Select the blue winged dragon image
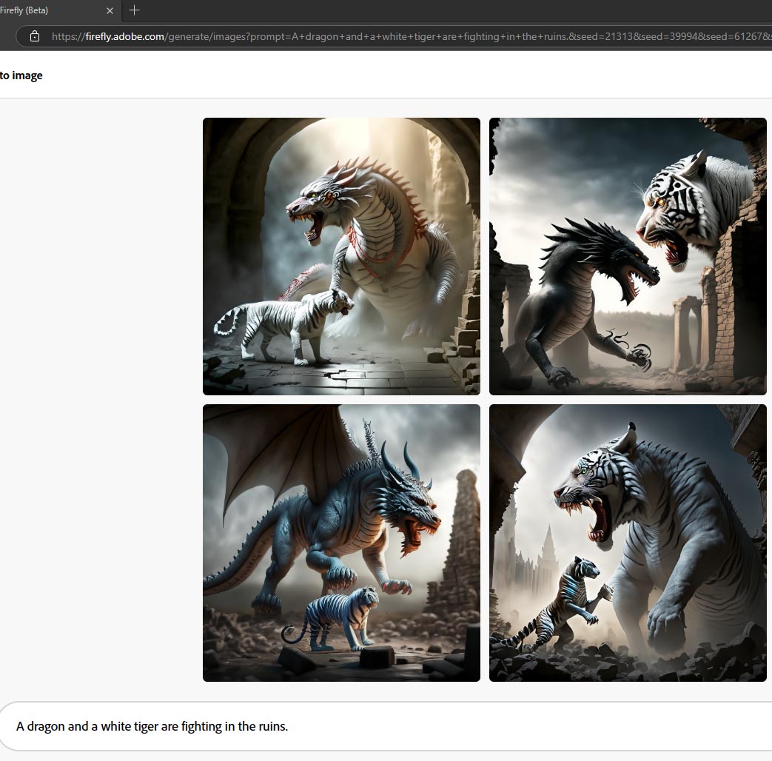The height and width of the screenshot is (761, 772). point(341,543)
